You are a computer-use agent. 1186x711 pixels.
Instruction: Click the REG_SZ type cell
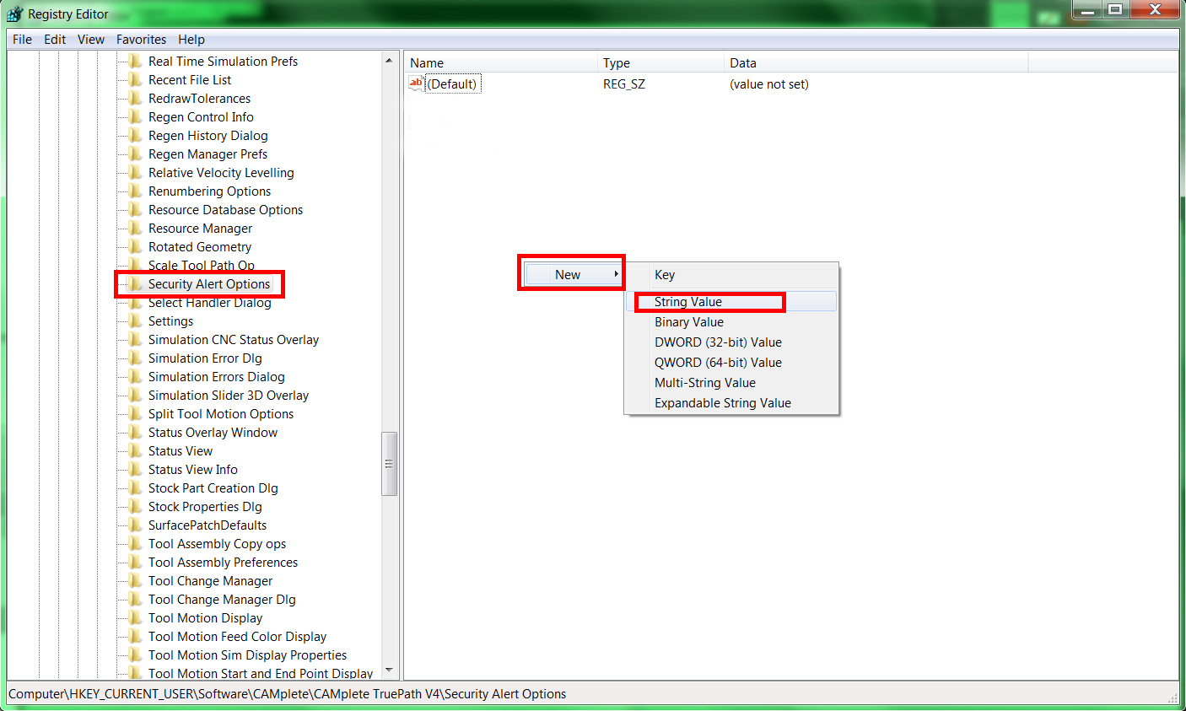624,84
